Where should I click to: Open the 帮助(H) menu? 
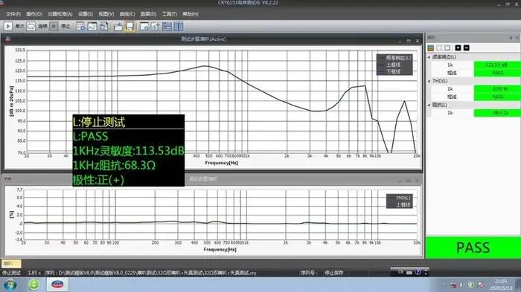pyautogui.click(x=191, y=14)
